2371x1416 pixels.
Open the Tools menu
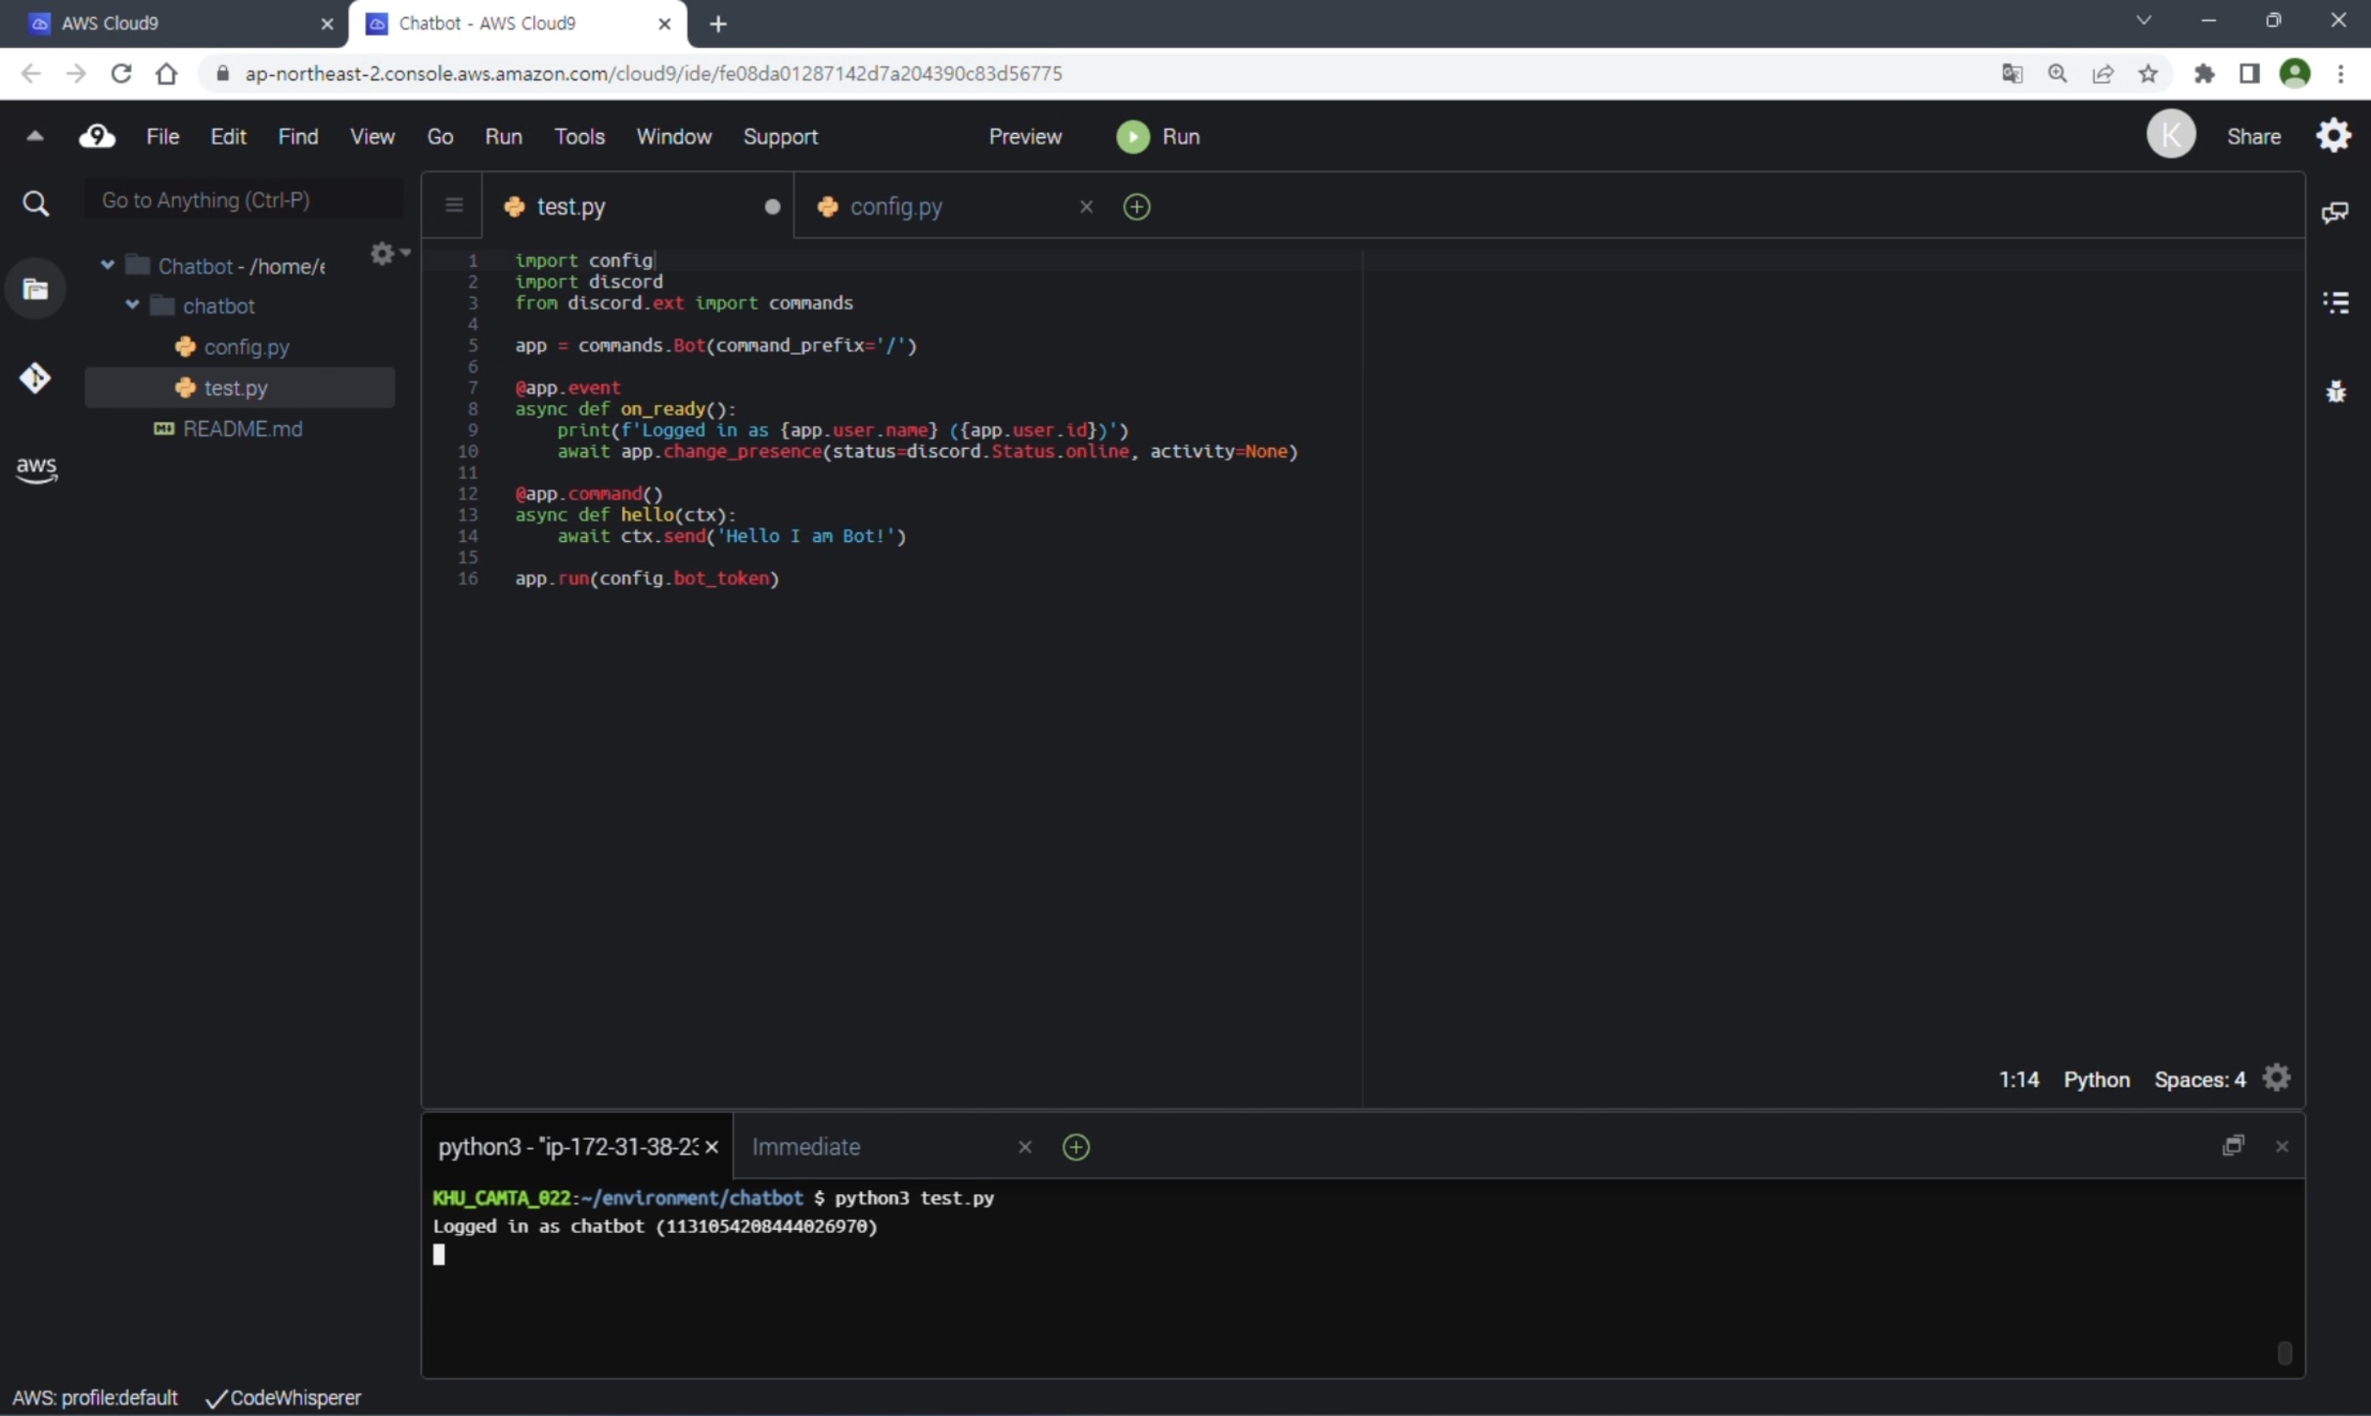(x=579, y=136)
